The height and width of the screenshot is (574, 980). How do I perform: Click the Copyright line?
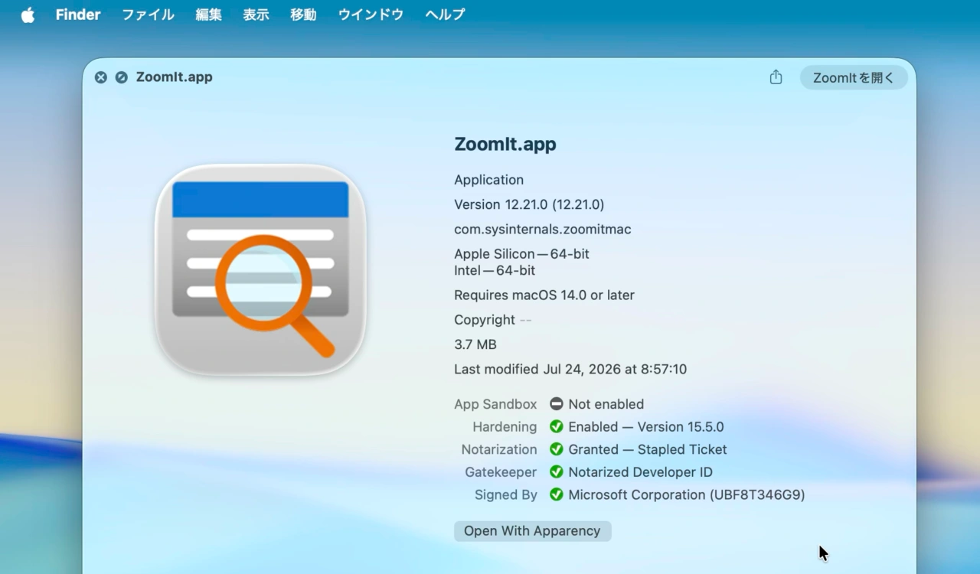[x=492, y=320]
